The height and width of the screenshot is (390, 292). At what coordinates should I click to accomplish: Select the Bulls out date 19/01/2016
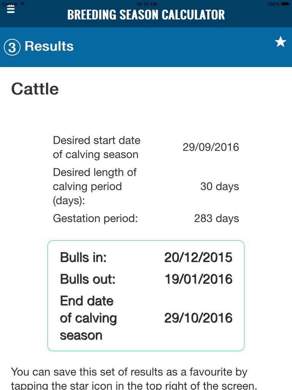(x=198, y=280)
